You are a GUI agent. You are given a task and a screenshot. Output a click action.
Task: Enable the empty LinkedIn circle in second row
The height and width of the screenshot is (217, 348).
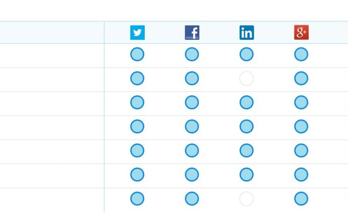pos(246,78)
